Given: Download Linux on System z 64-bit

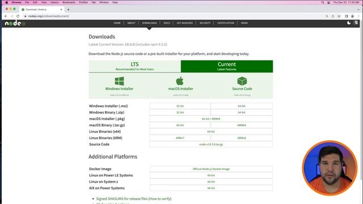Looking at the screenshot, I should click(211, 182).
